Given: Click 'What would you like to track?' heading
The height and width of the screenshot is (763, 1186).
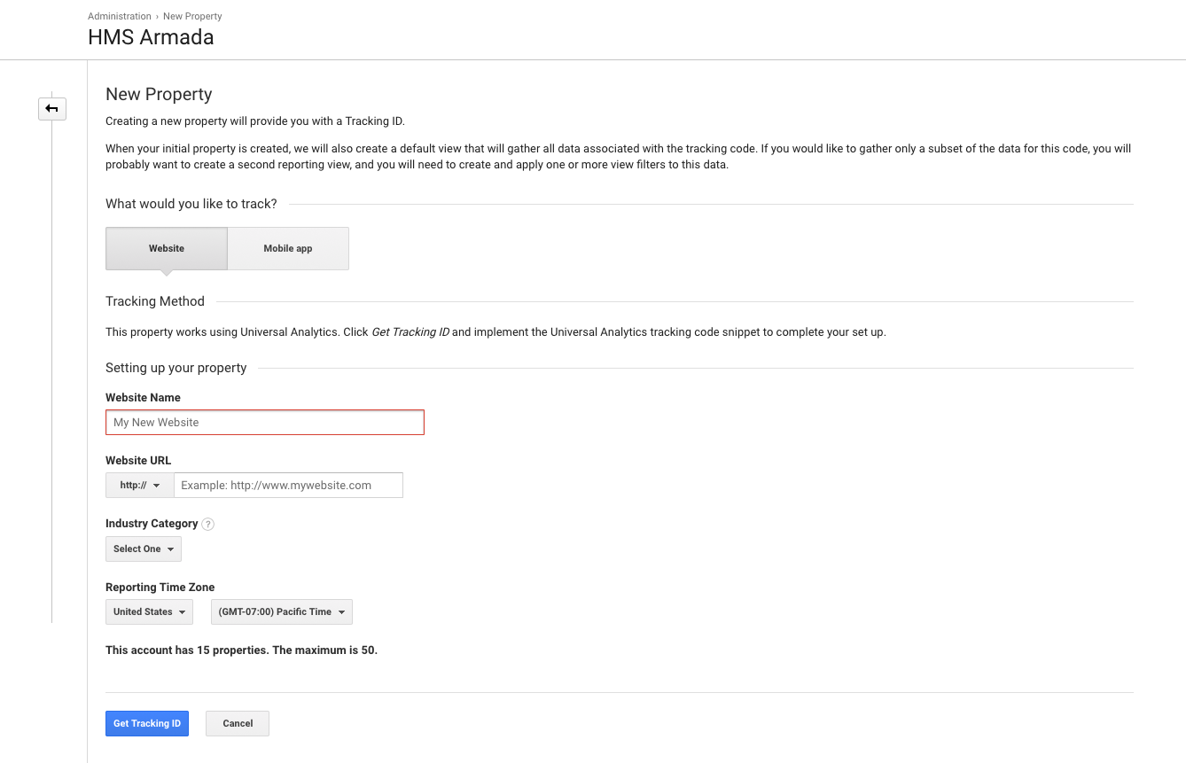Looking at the screenshot, I should tap(191, 204).
